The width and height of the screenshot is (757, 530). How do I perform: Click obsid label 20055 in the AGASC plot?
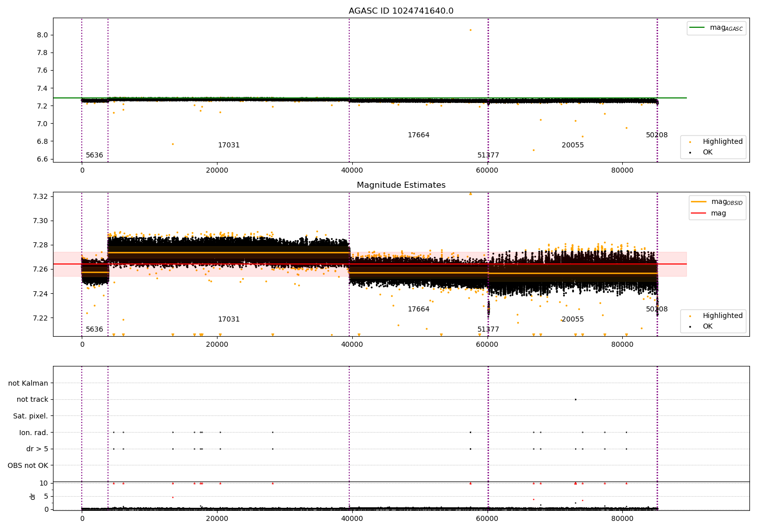pyautogui.click(x=573, y=145)
